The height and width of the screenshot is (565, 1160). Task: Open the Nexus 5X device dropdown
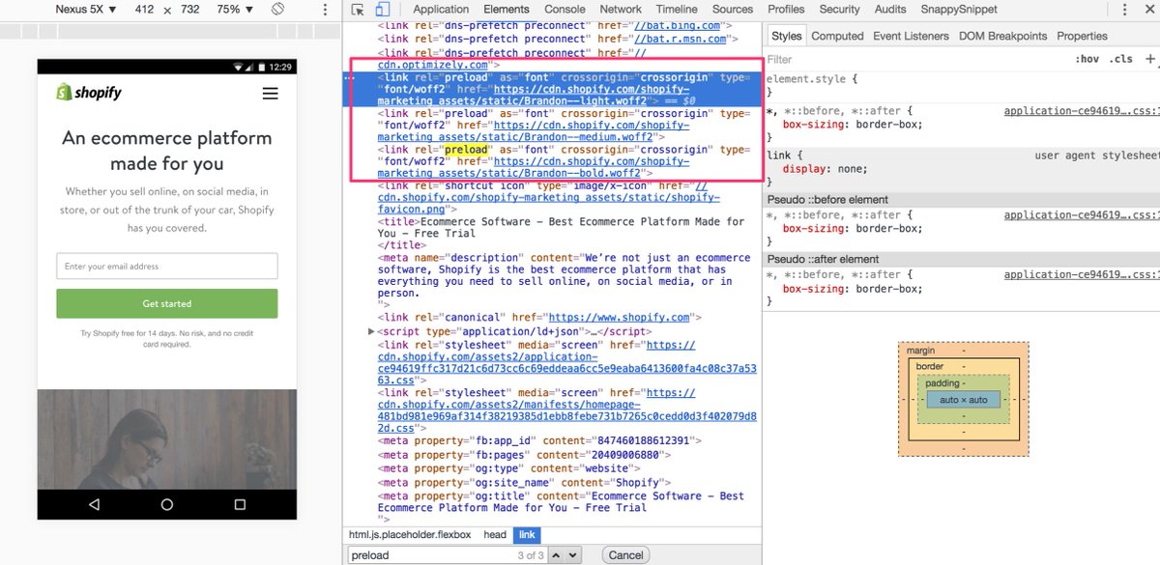[85, 9]
